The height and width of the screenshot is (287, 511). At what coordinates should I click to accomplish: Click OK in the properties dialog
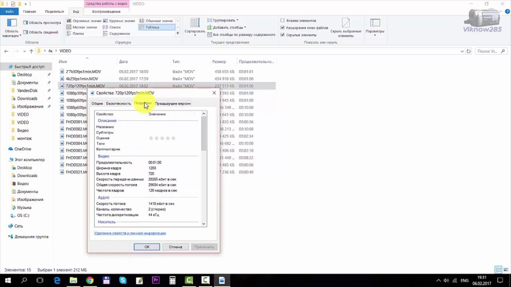click(x=147, y=247)
